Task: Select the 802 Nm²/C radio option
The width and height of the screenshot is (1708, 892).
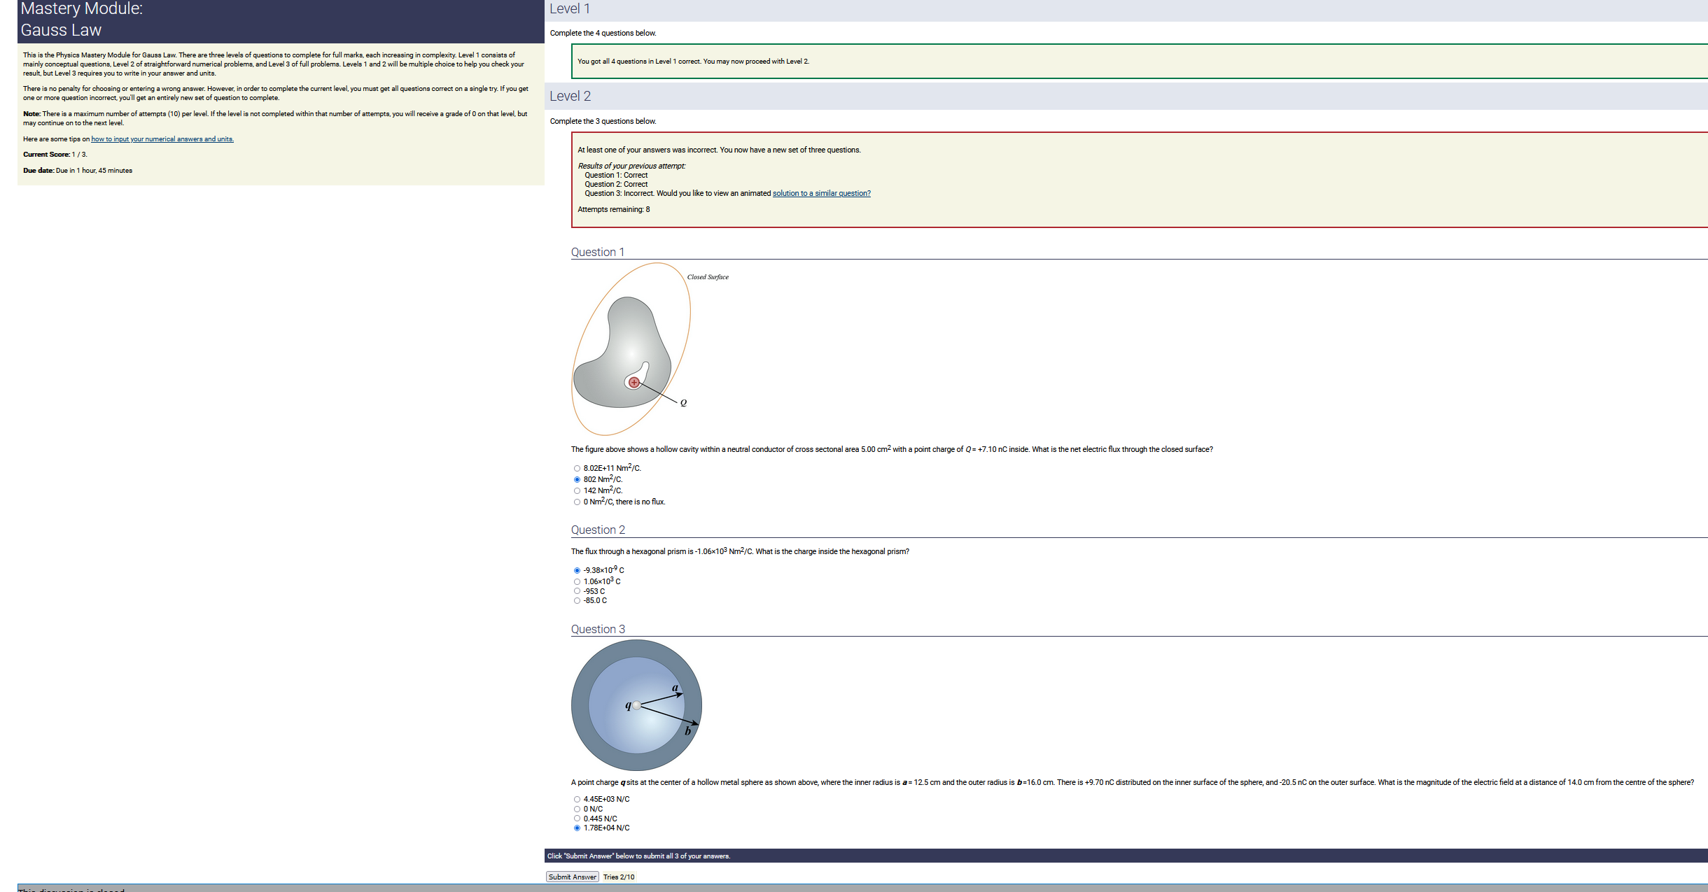Action: click(577, 480)
